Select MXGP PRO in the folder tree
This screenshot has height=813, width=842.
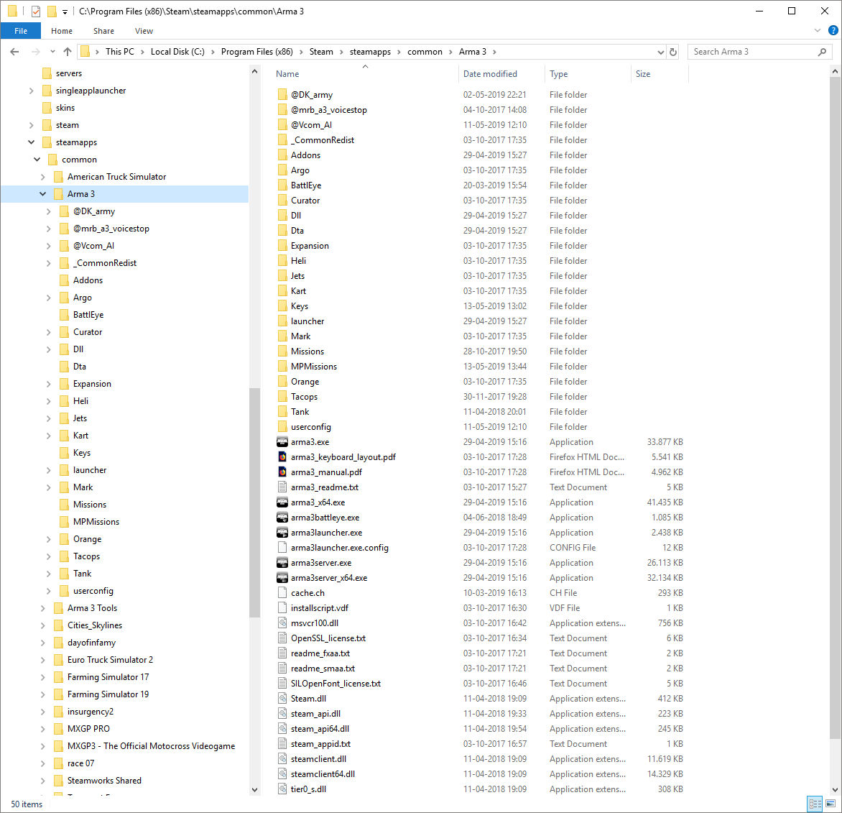pyautogui.click(x=88, y=729)
